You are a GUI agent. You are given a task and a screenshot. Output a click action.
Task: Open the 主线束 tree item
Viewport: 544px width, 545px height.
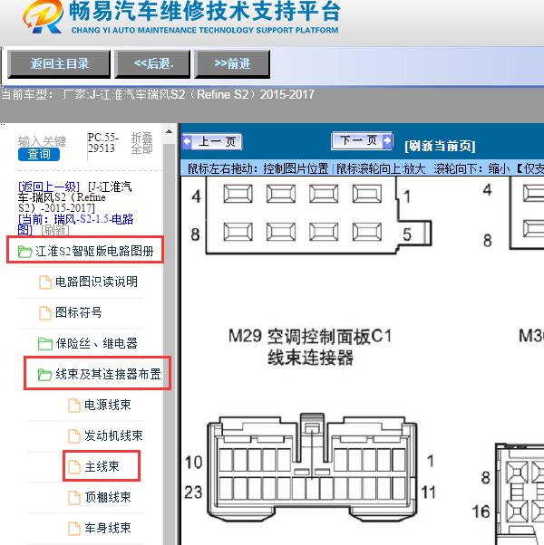102,466
